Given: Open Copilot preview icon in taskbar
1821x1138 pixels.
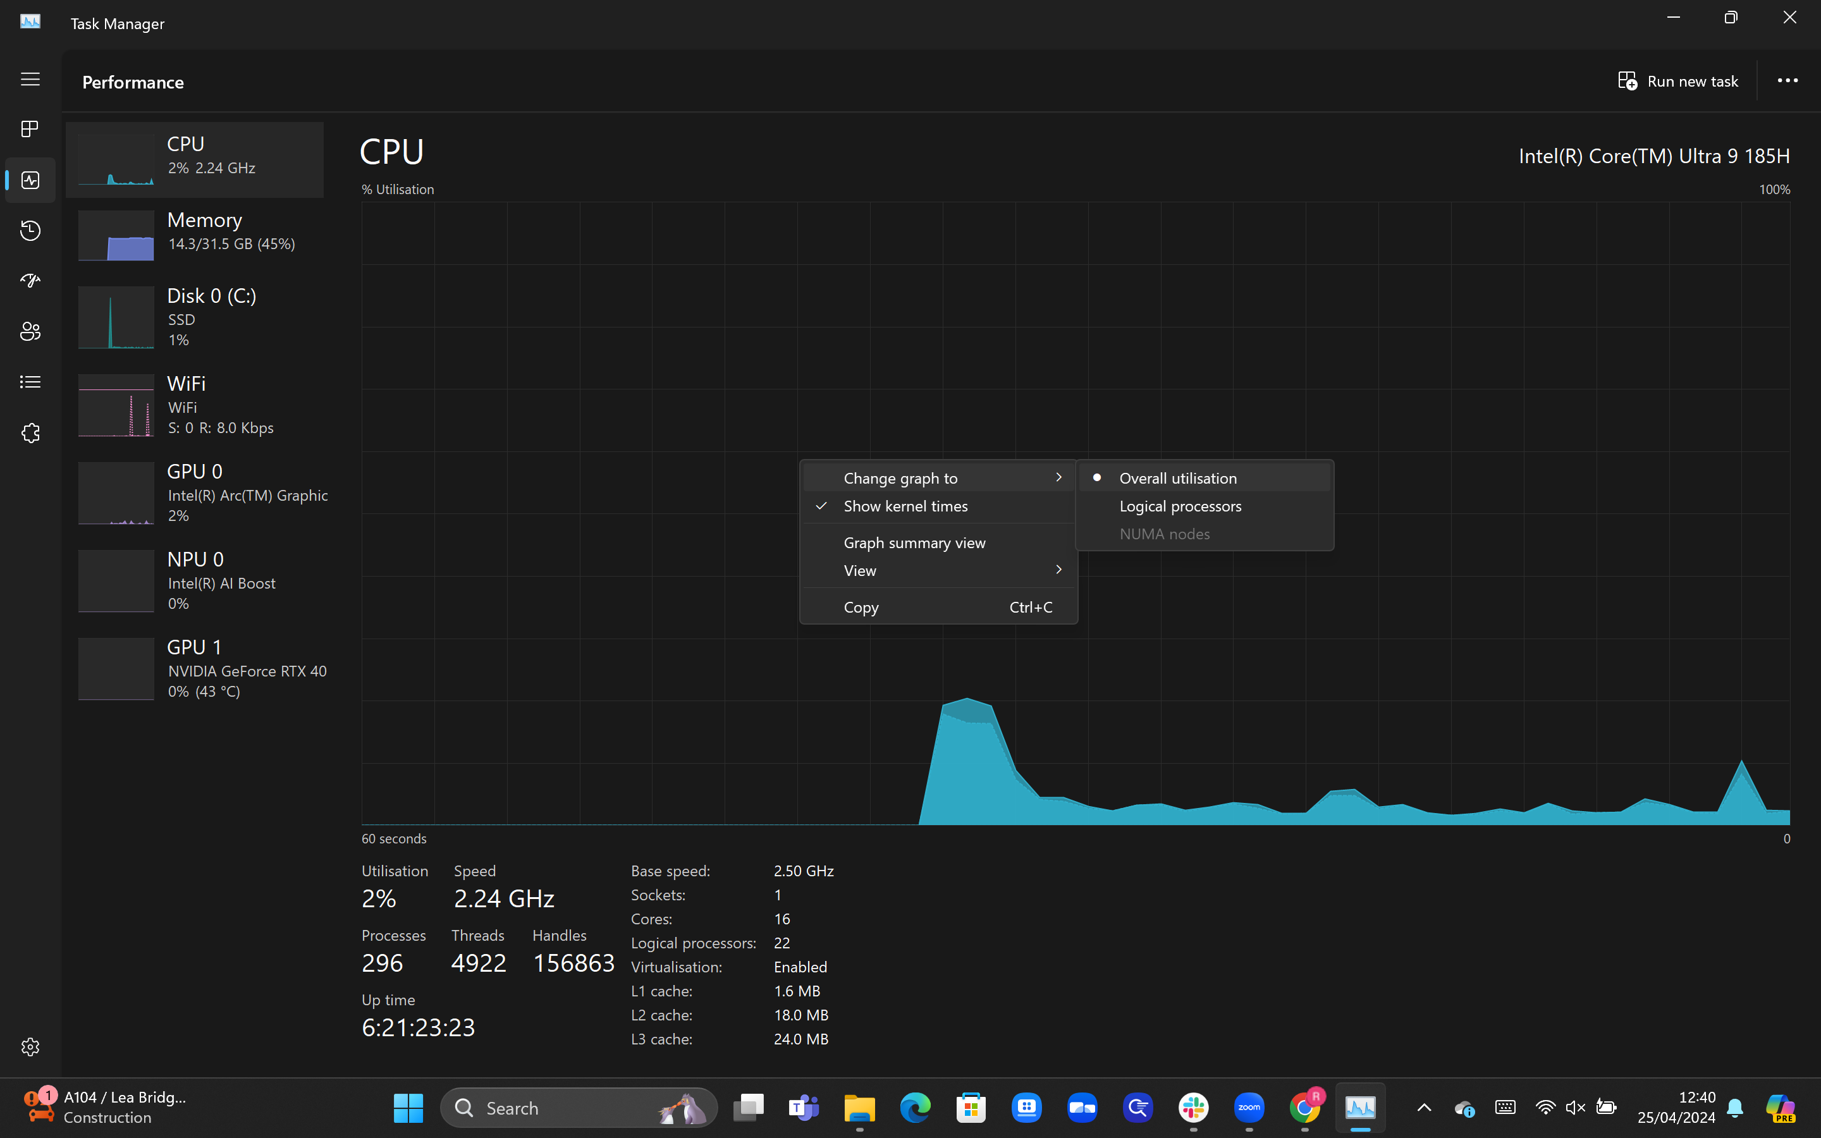Looking at the screenshot, I should [1781, 1108].
